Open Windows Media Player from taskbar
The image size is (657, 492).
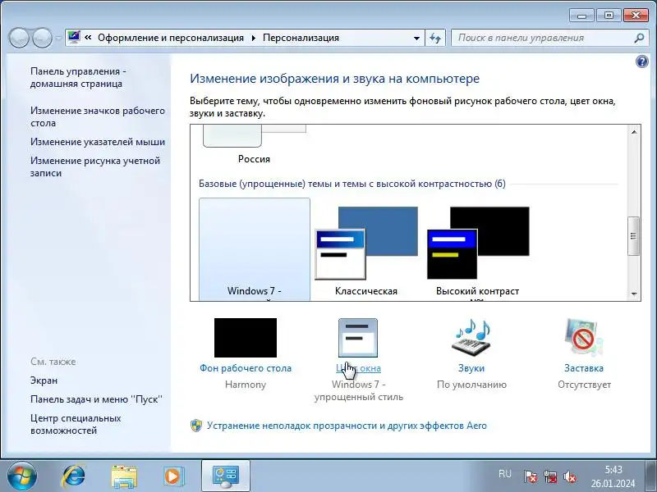pos(173,476)
